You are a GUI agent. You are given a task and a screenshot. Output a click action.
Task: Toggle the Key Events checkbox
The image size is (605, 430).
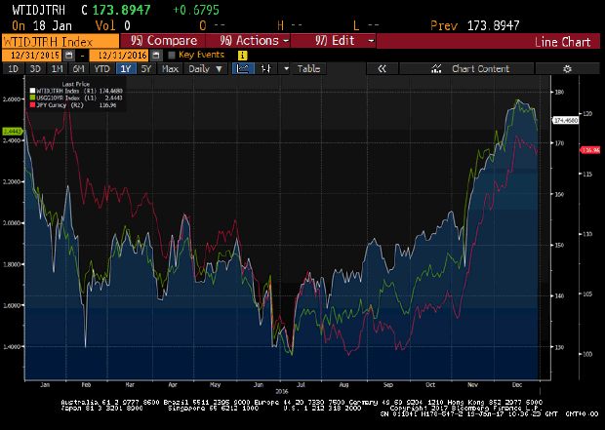pyautogui.click(x=172, y=55)
